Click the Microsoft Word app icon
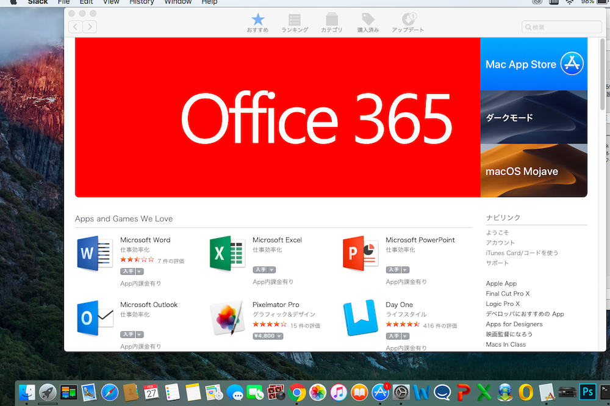The image size is (610, 406). [x=95, y=253]
